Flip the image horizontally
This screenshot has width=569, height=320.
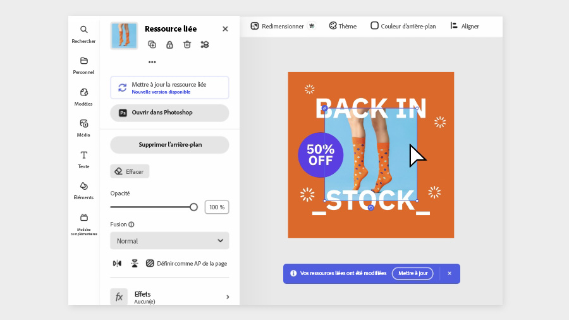tap(117, 263)
